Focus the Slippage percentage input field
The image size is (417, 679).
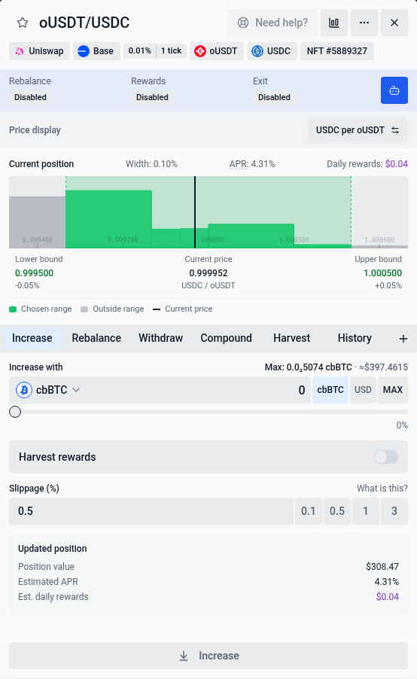point(151,511)
